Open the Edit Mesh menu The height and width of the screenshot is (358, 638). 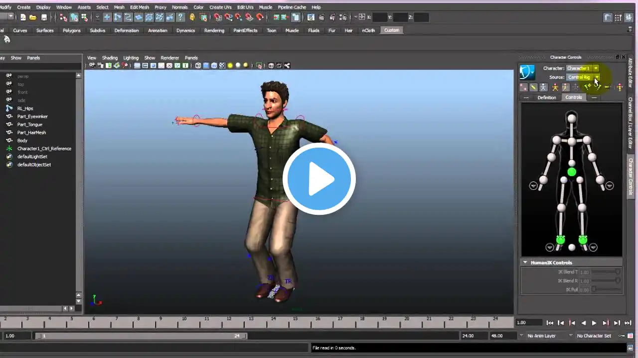tap(139, 7)
